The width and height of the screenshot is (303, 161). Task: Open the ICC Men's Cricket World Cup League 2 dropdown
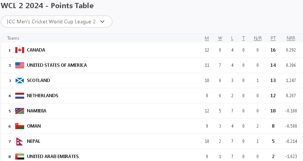57,22
